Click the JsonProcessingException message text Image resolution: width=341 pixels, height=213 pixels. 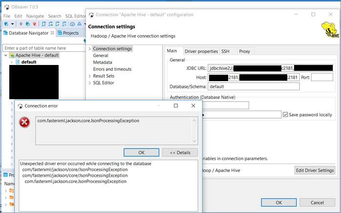click(88, 121)
